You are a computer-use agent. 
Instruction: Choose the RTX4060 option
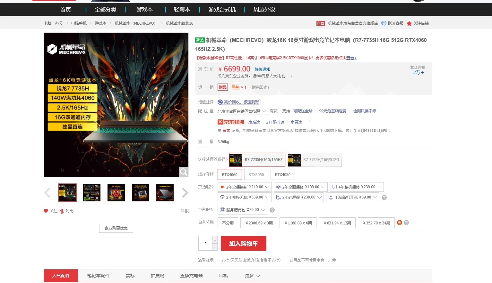click(x=230, y=175)
